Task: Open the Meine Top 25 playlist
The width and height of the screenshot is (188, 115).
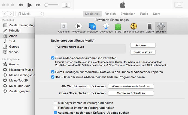Action: pyautogui.click(x=17, y=80)
